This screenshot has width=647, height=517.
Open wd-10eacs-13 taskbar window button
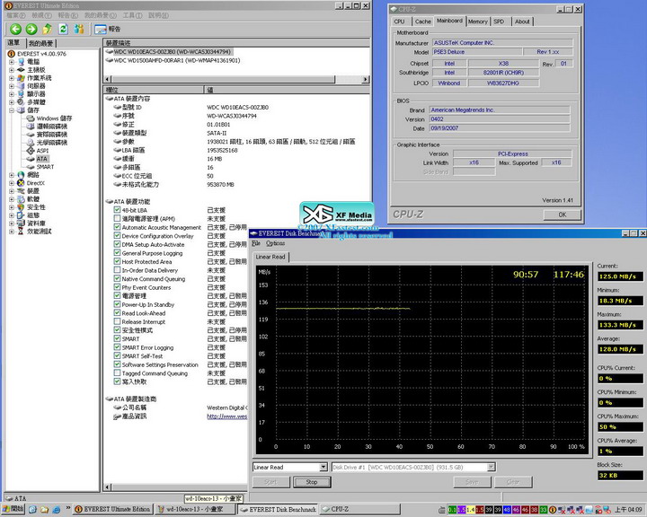tap(195, 509)
